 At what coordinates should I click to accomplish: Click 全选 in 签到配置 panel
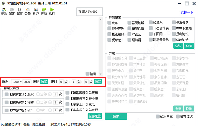point(178,46)
